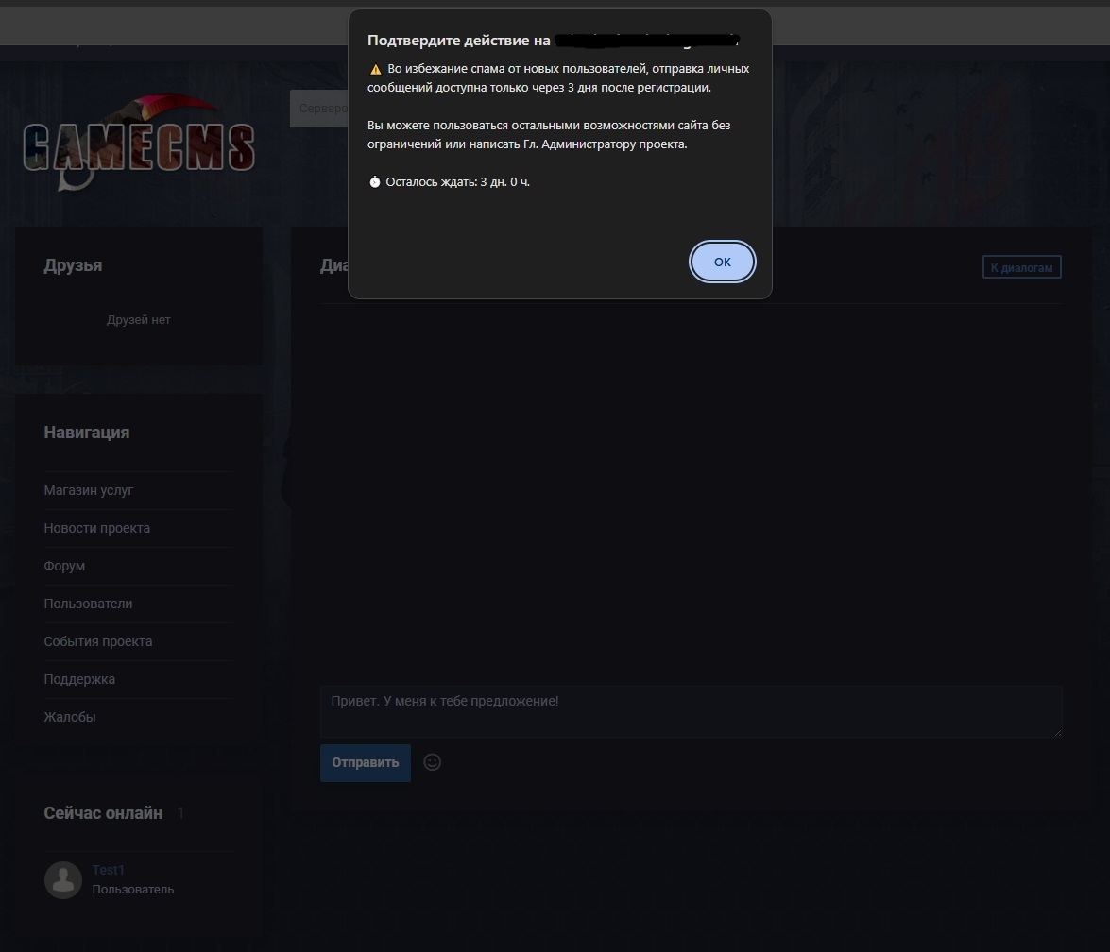
Task: Click the OK button in the dialog
Action: tap(722, 262)
